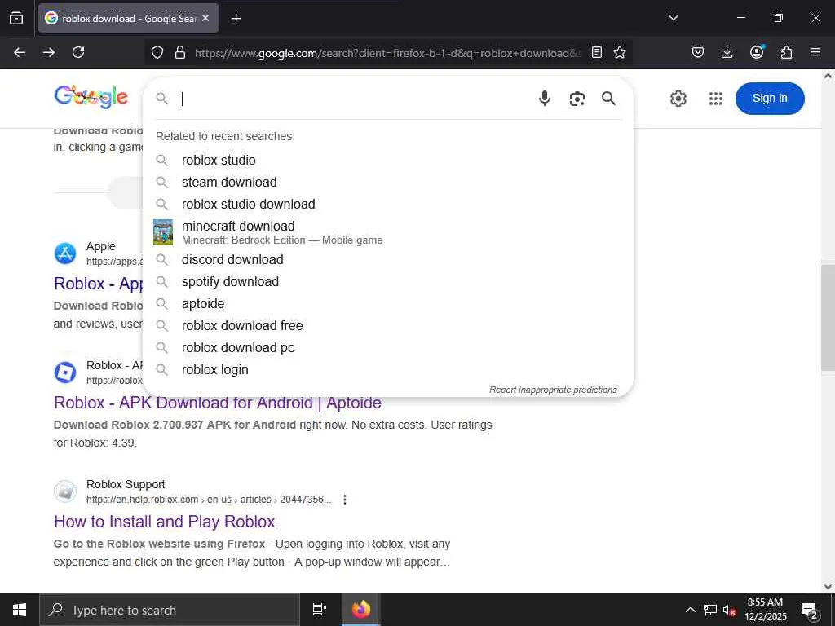Click the URL address bar
The width and height of the screenshot is (835, 626).
tap(387, 53)
